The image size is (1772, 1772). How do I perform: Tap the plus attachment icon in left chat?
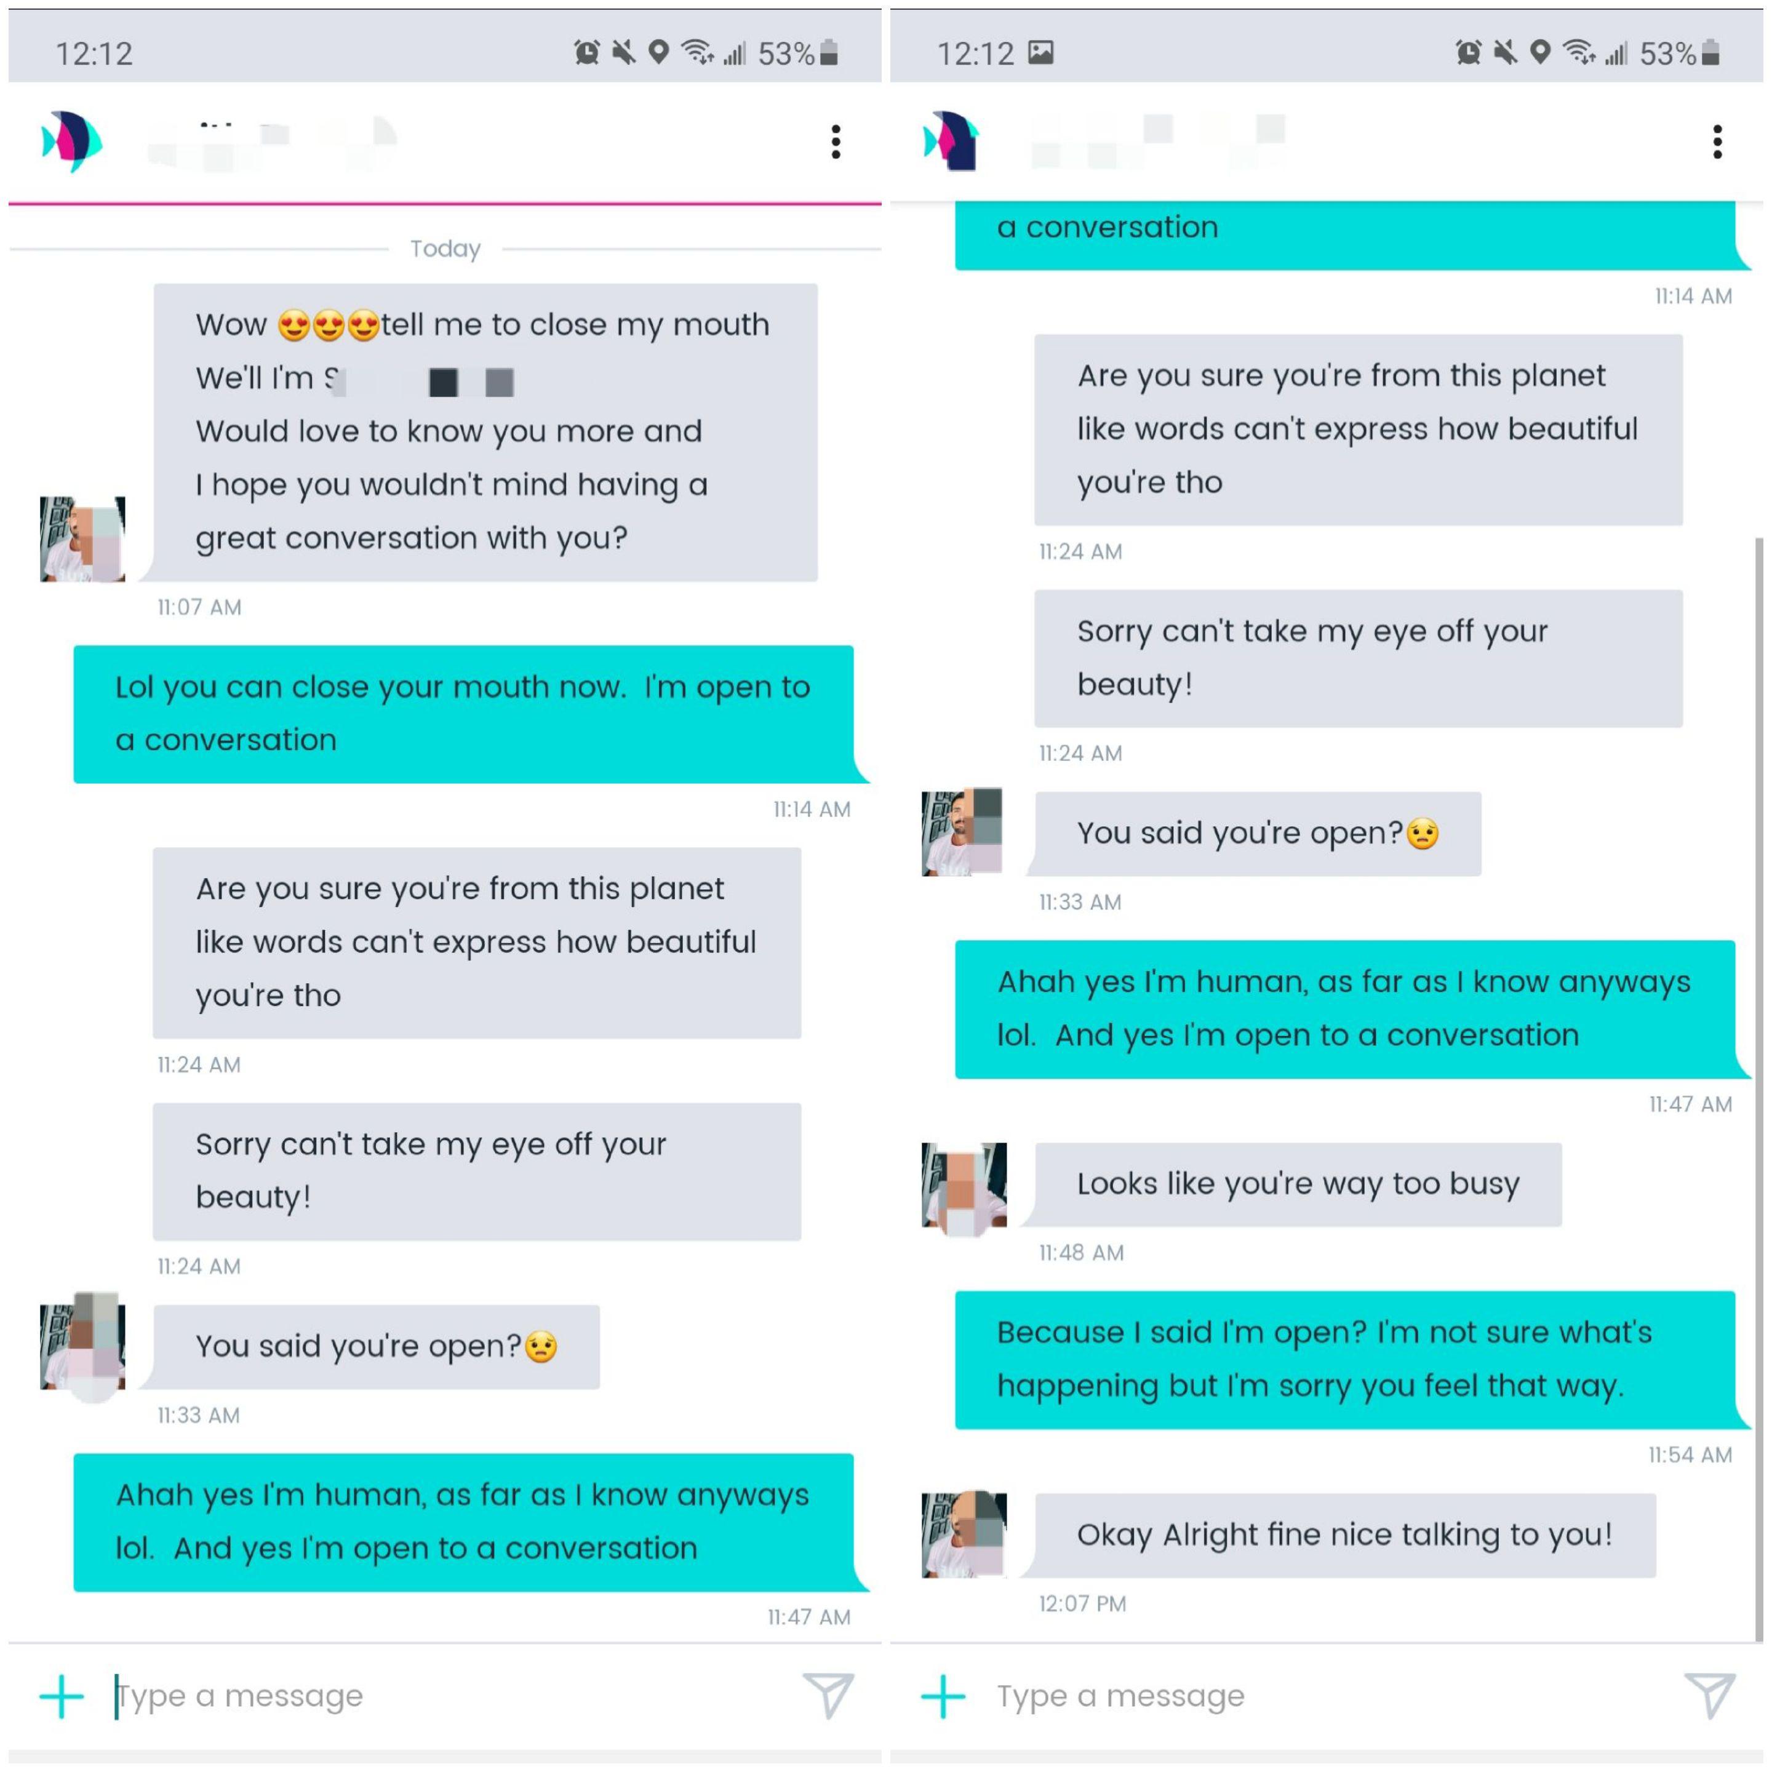coord(62,1696)
